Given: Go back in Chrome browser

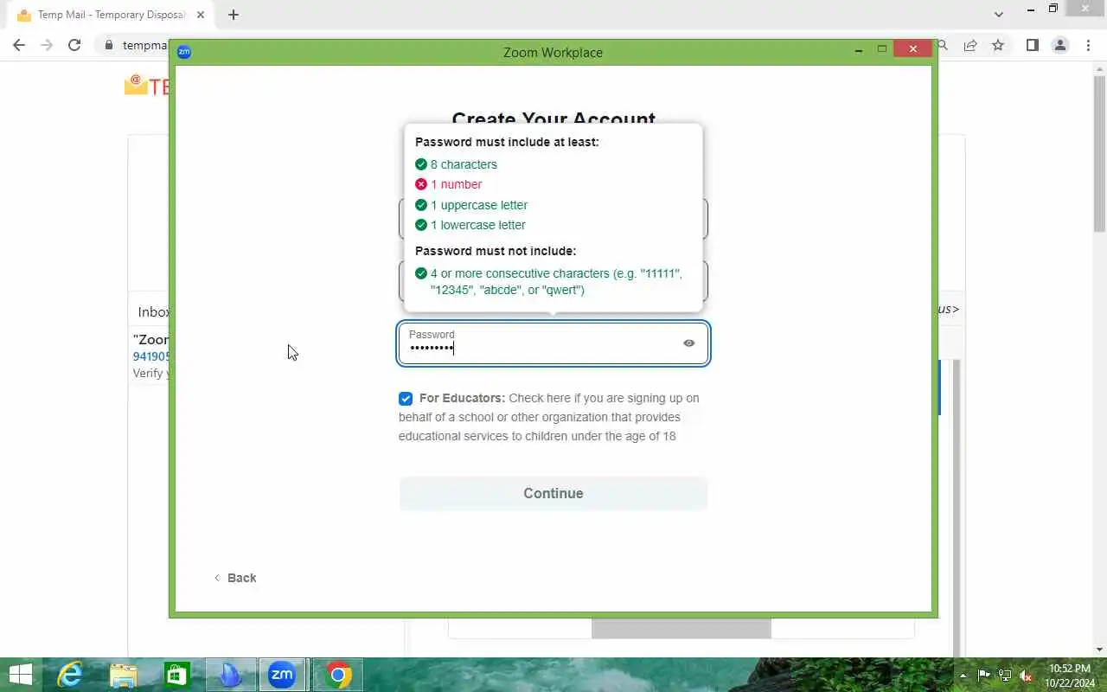Looking at the screenshot, I should click(19, 45).
